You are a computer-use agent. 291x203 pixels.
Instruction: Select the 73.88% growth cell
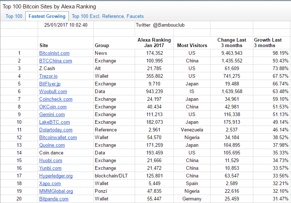tap(272, 69)
